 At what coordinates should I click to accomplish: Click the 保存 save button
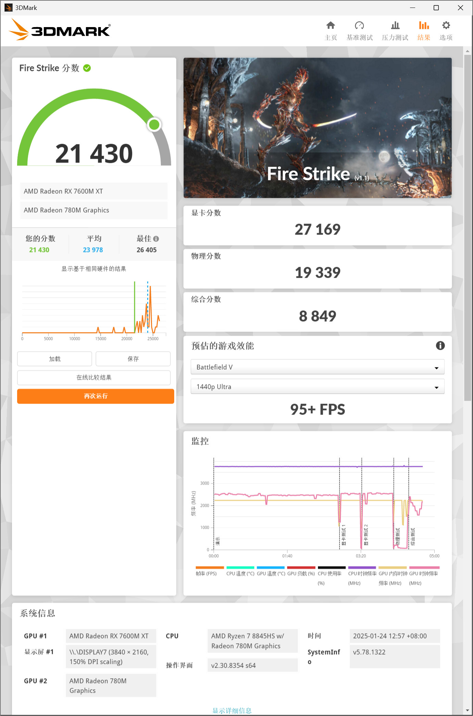pyautogui.click(x=133, y=359)
